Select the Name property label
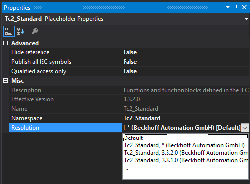250x184 pixels. (19, 109)
